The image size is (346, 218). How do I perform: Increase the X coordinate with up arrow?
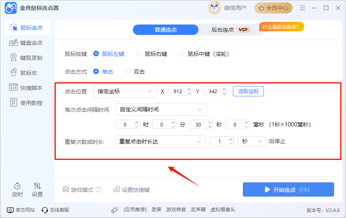[x=189, y=89]
